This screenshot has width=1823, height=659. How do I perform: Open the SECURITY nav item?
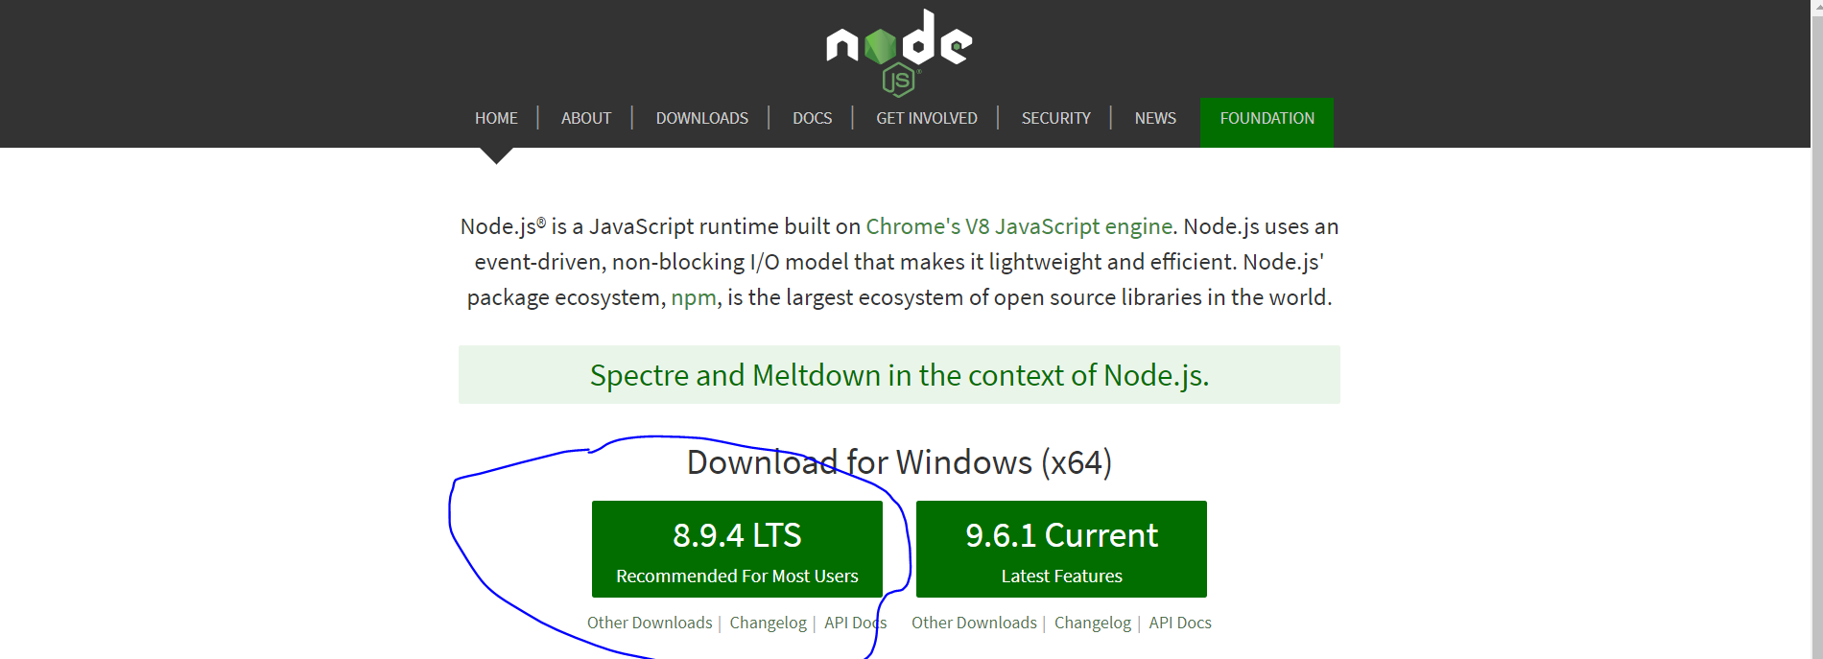click(x=1055, y=118)
